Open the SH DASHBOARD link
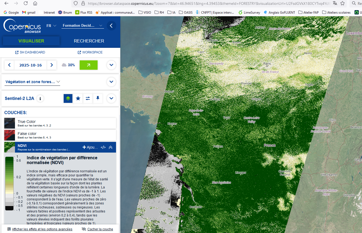This screenshot has height=233, width=362. point(30,52)
